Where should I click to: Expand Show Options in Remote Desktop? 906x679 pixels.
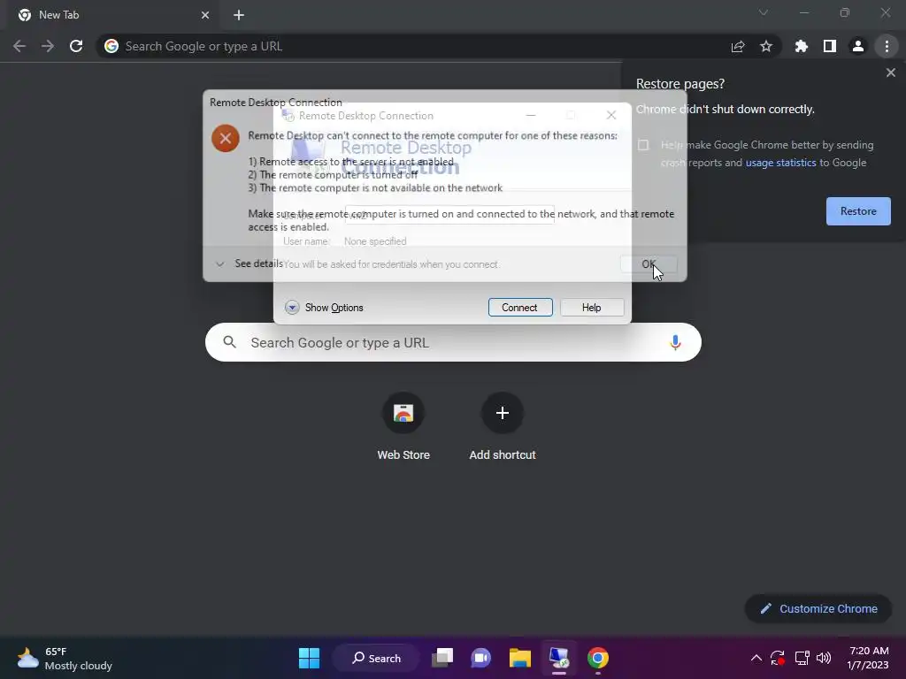324,308
